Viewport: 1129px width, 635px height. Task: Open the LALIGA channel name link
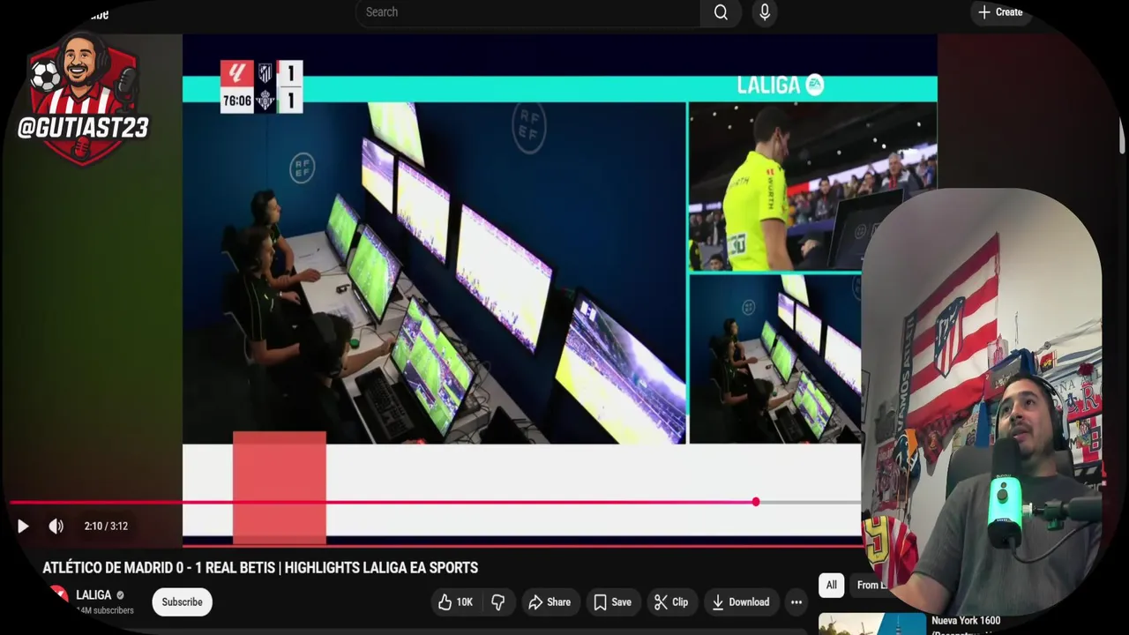pyautogui.click(x=93, y=595)
